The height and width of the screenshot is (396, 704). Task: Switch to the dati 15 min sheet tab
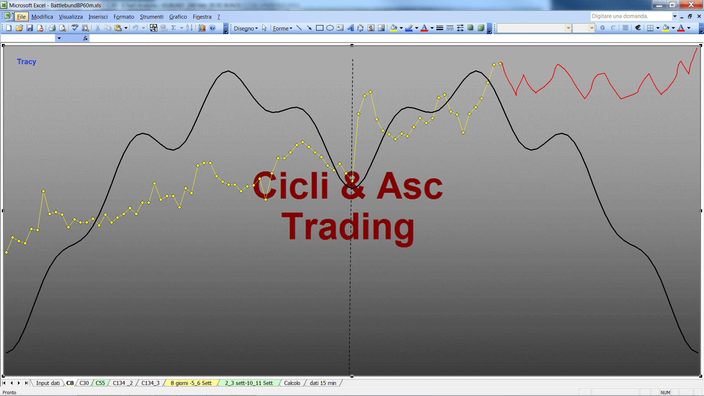coord(323,383)
